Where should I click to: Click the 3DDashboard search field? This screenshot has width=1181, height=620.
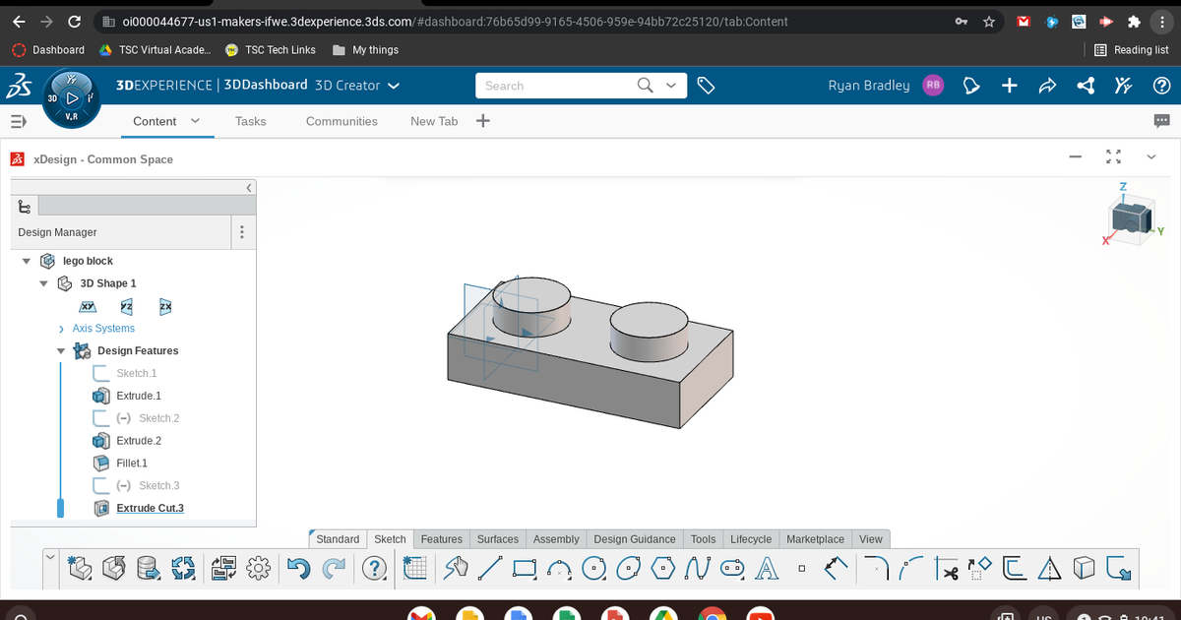554,86
